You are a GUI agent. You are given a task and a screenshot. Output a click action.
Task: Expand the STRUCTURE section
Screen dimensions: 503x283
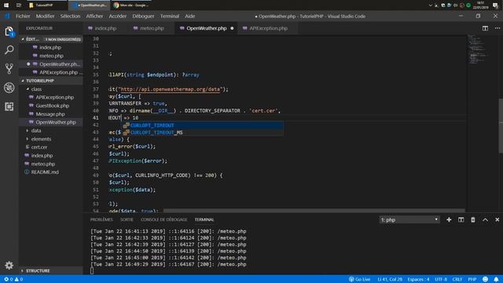(50, 270)
